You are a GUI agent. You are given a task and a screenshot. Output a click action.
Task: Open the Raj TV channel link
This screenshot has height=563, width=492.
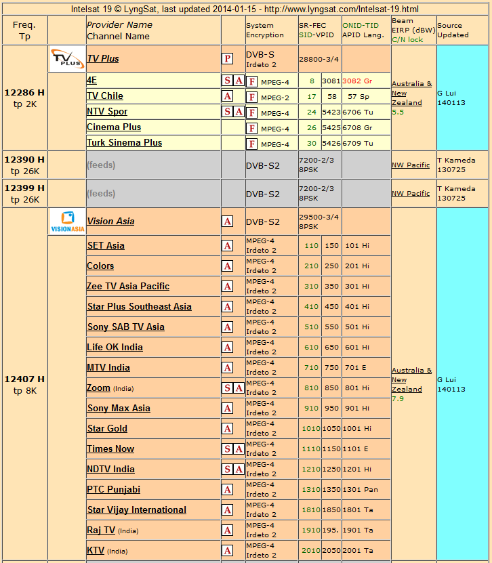(101, 530)
